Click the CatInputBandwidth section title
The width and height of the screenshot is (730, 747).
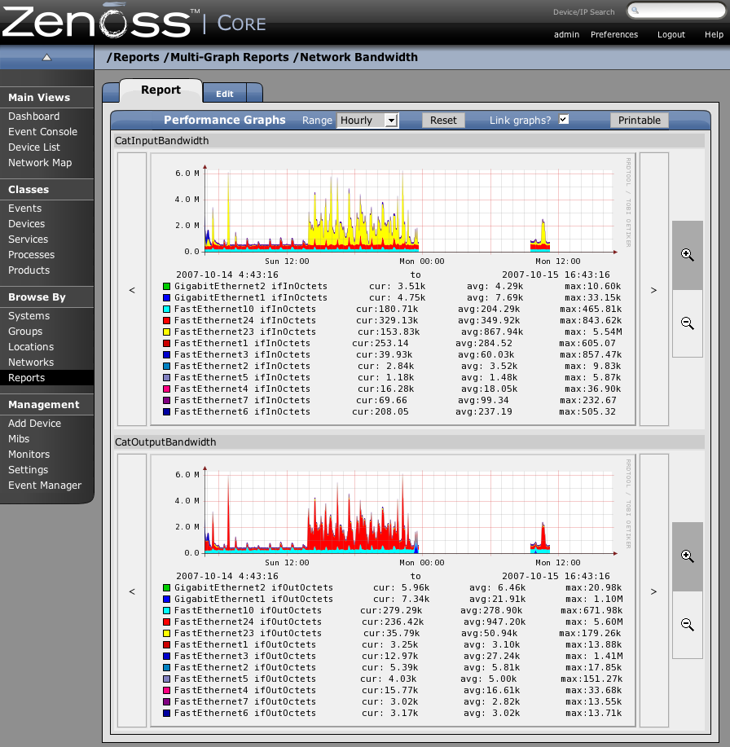pyautogui.click(x=162, y=141)
